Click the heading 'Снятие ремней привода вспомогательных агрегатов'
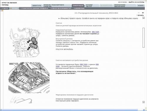 (x=78, y=26)
